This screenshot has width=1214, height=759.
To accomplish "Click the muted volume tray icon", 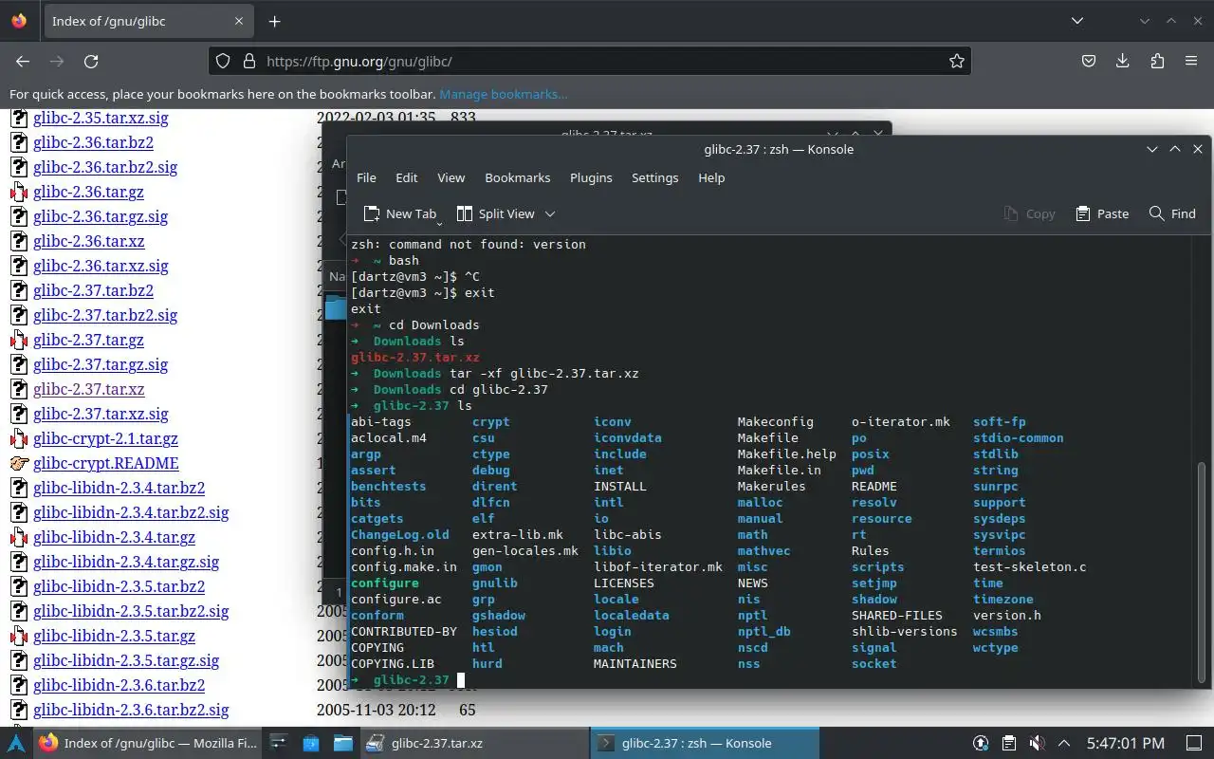I will (1038, 743).
